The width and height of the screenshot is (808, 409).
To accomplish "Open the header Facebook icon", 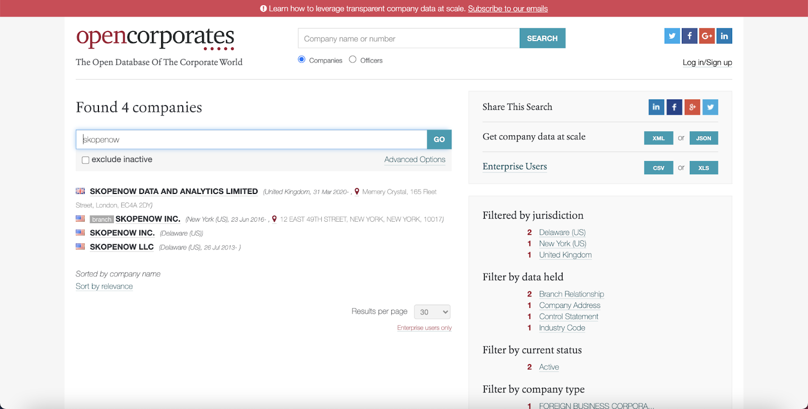I will (689, 36).
